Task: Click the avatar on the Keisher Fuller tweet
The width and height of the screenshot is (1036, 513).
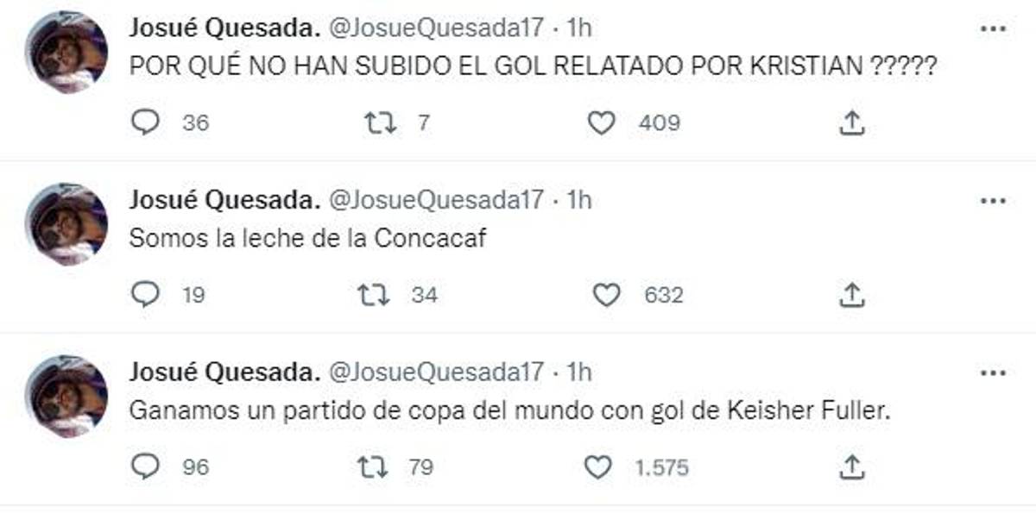Action: (66, 396)
